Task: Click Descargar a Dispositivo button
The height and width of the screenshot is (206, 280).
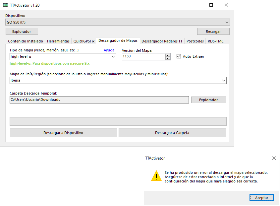Action: 63,133
